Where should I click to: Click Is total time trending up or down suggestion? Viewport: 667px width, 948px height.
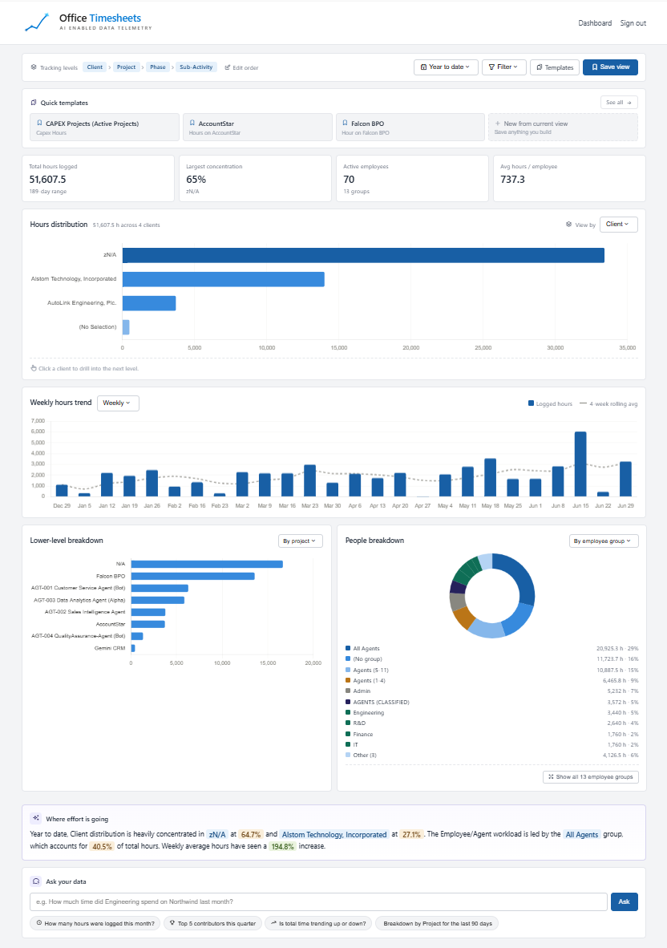[x=317, y=923]
